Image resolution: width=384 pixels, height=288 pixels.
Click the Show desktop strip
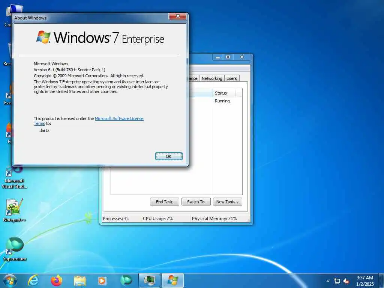click(x=381, y=280)
